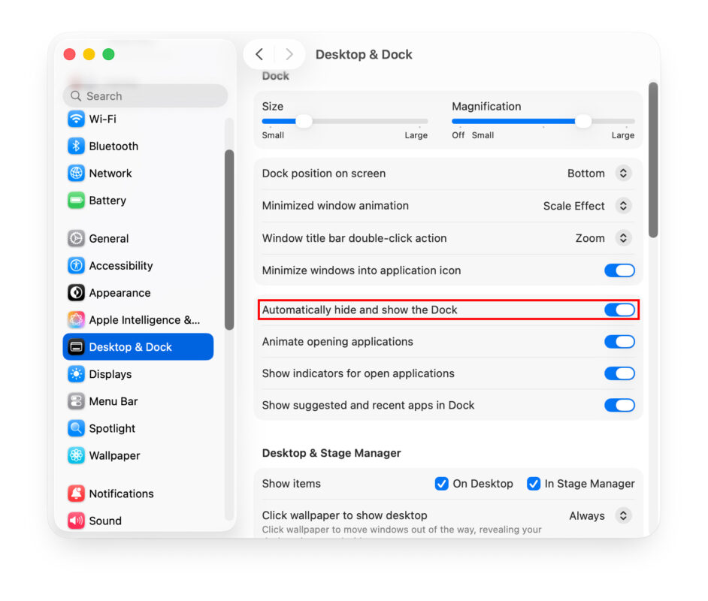
Task: Open Click wallpaper to show desktop dropdown
Action: pos(623,515)
